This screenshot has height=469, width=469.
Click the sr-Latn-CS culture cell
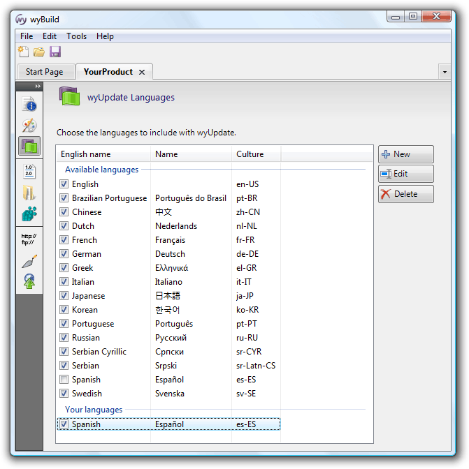256,366
